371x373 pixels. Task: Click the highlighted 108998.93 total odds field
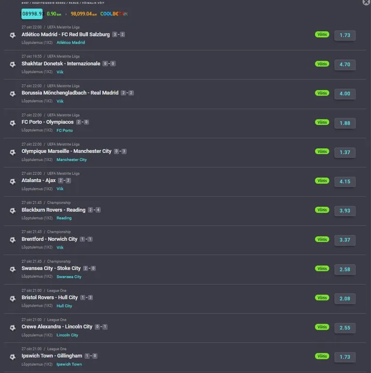click(32, 14)
